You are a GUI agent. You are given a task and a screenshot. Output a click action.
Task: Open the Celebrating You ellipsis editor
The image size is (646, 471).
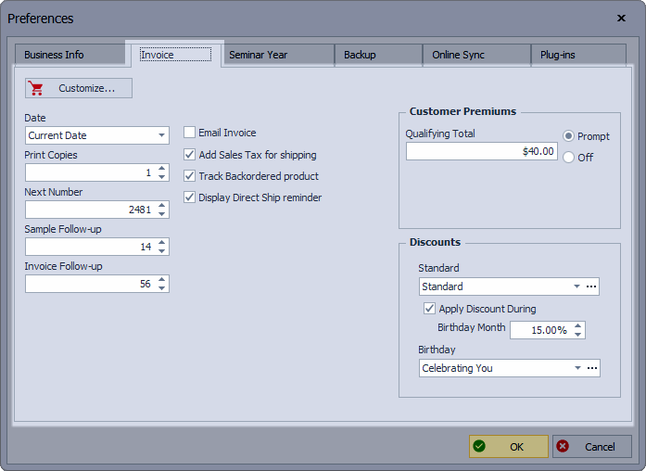click(592, 368)
